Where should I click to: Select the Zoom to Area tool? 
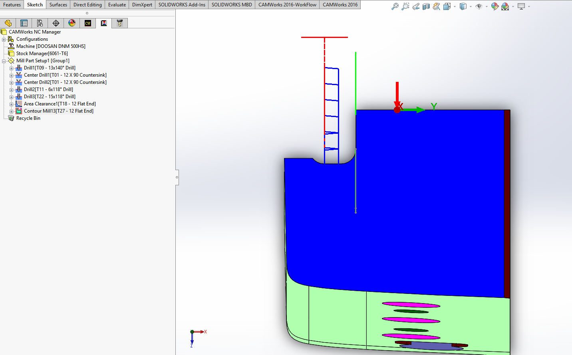(405, 6)
